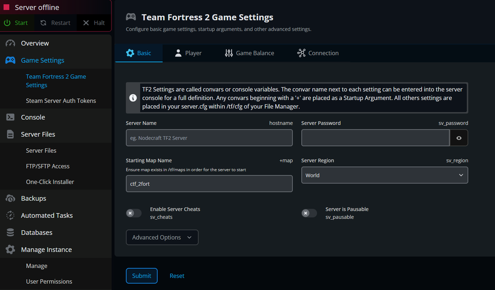Image resolution: width=495 pixels, height=290 pixels.
Task: Click the Server Files sidebar icon
Action: (x=11, y=134)
